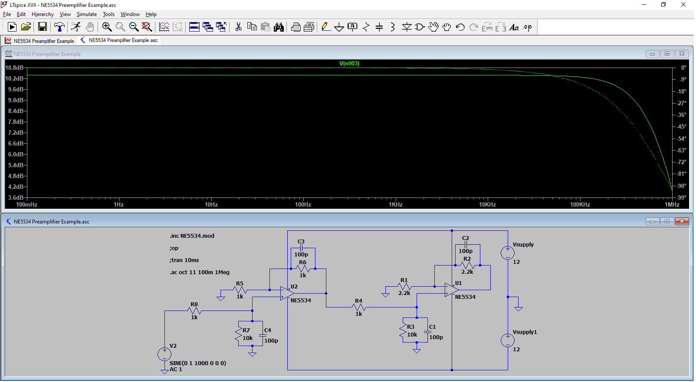
Task: Click the SPICE directive .op tool
Action: click(528, 27)
